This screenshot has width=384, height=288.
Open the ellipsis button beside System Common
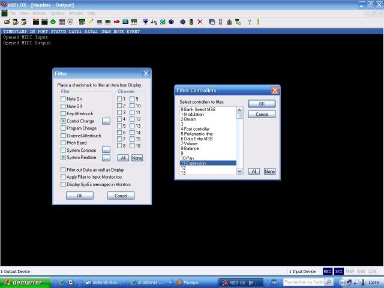coord(106,150)
